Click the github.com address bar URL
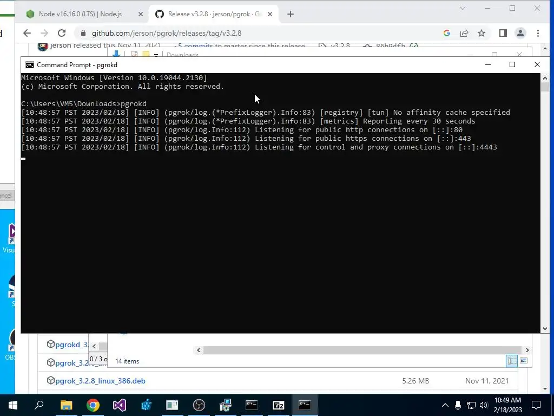This screenshot has width=554, height=416. click(x=167, y=33)
